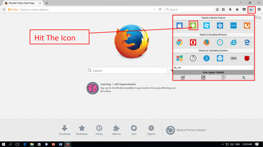
Task: Select Opera as desktop browser
Action: click(193, 43)
